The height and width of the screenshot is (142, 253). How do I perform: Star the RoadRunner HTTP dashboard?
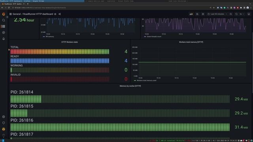tap(55, 14)
